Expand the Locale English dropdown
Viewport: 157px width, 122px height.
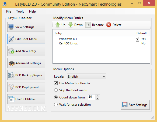[x=86, y=77]
